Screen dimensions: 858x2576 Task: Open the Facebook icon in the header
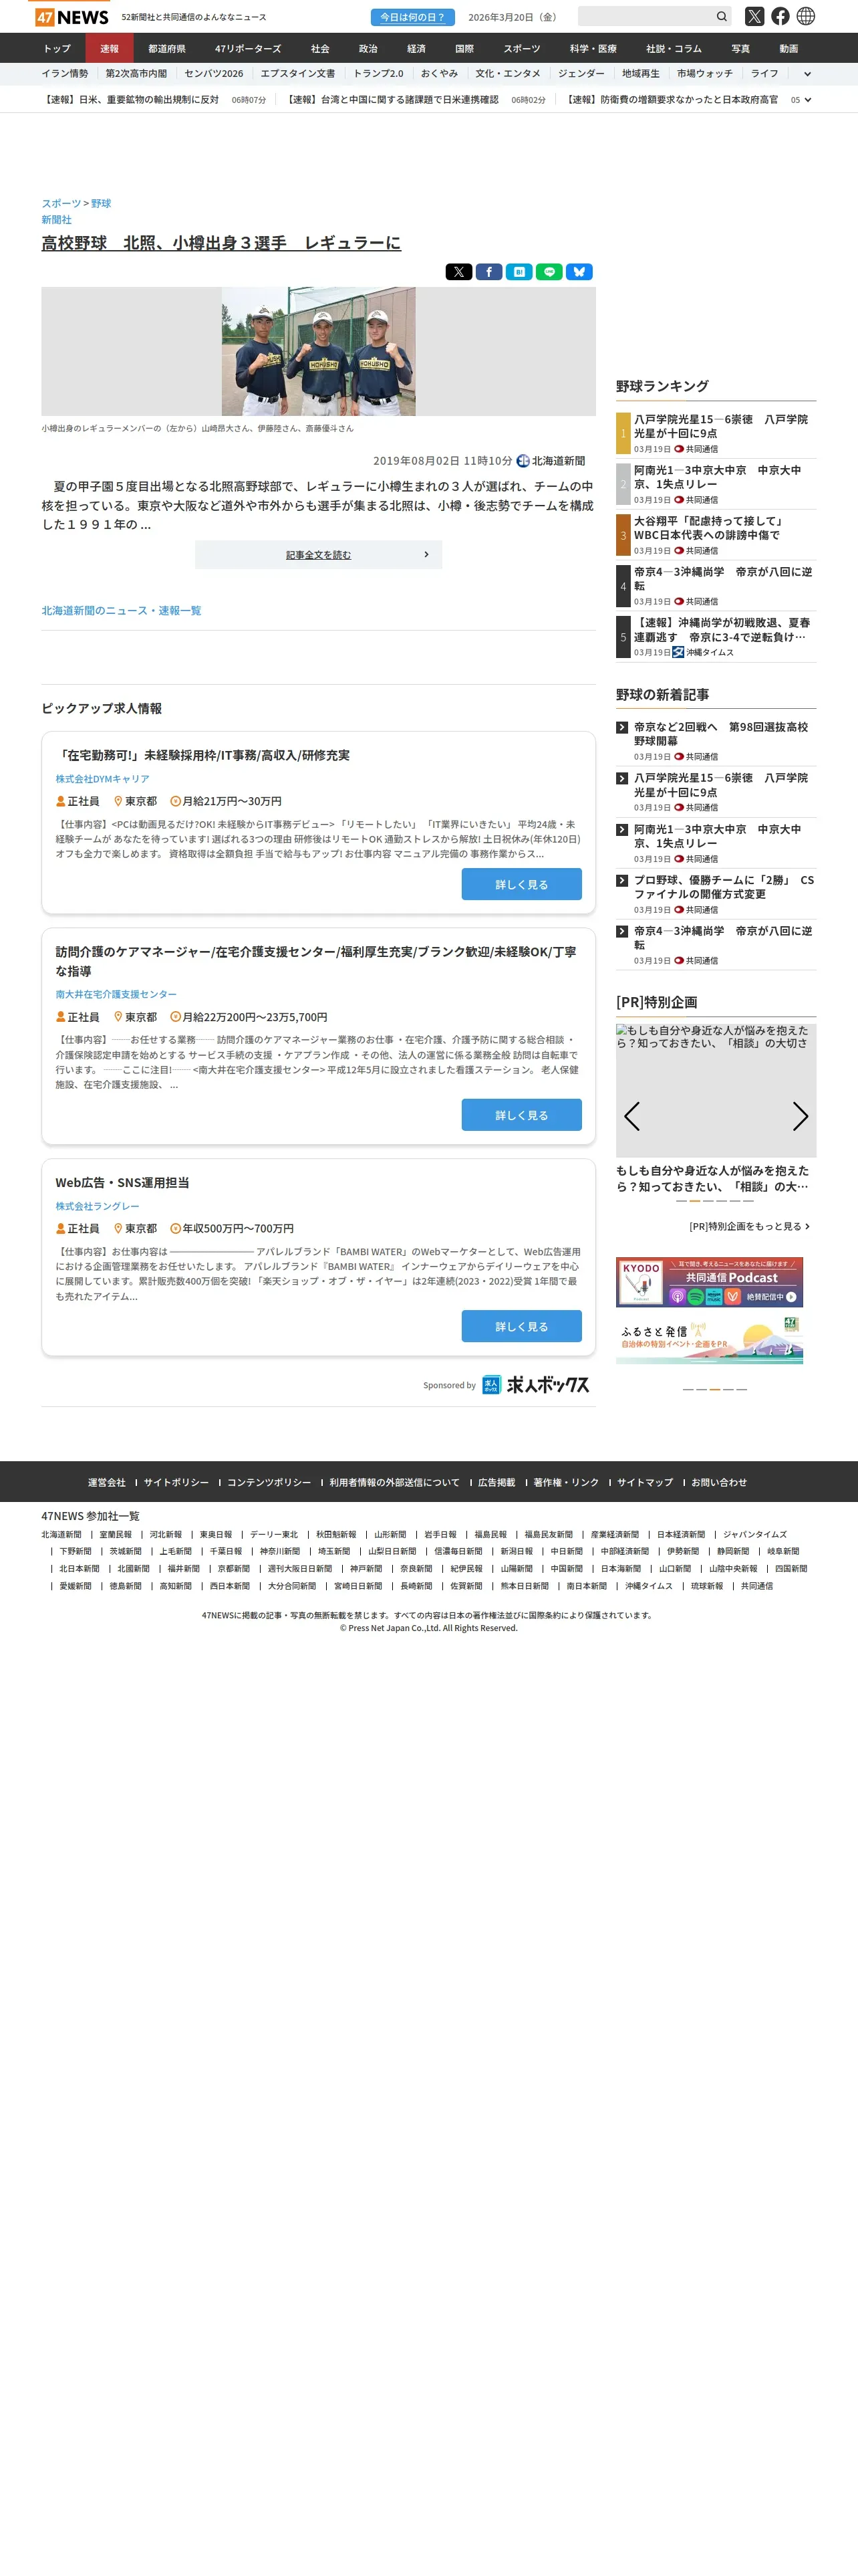click(x=780, y=16)
